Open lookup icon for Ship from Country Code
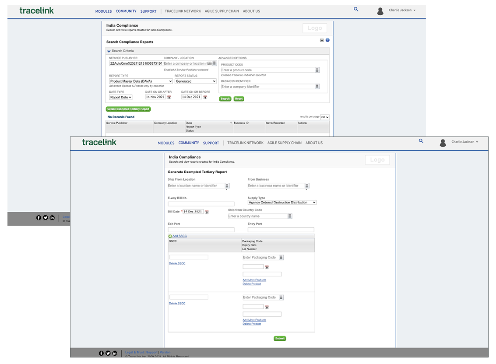This screenshot has height=364, width=496. [x=289, y=216]
